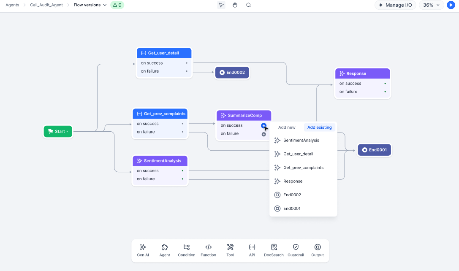
Task: Run the flow with play button
Action: click(451, 5)
